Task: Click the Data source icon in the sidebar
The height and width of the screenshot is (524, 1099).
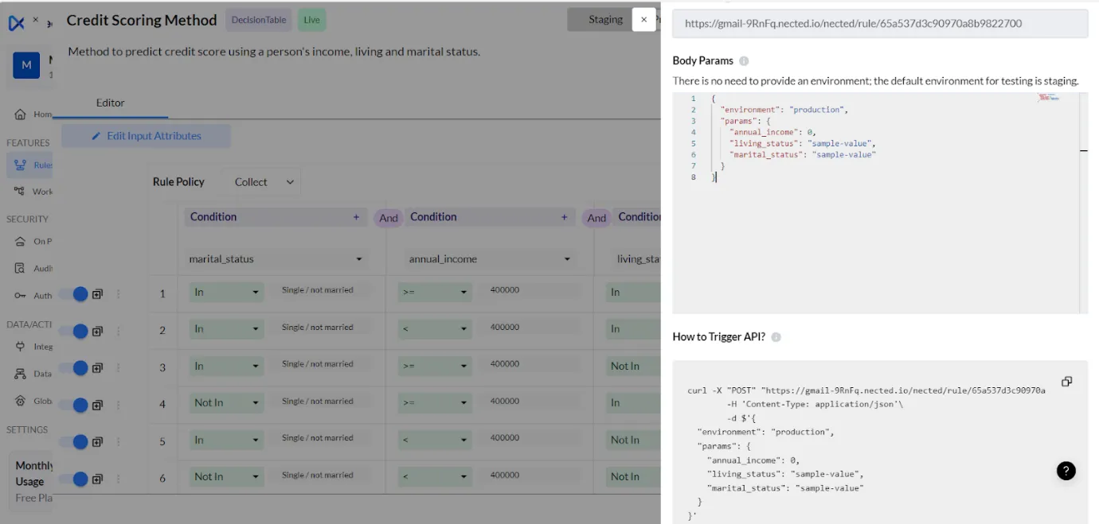Action: click(x=20, y=374)
